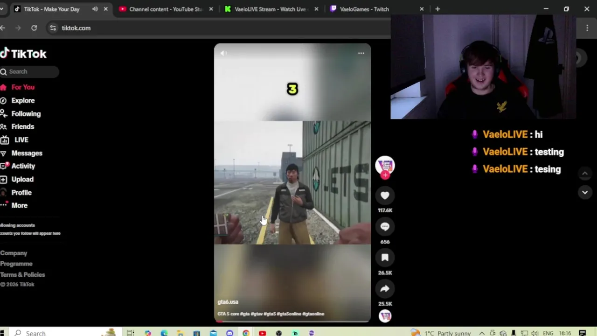Screen dimensions: 597x336
Task: Open the Activity notifications
Action: (x=18, y=166)
